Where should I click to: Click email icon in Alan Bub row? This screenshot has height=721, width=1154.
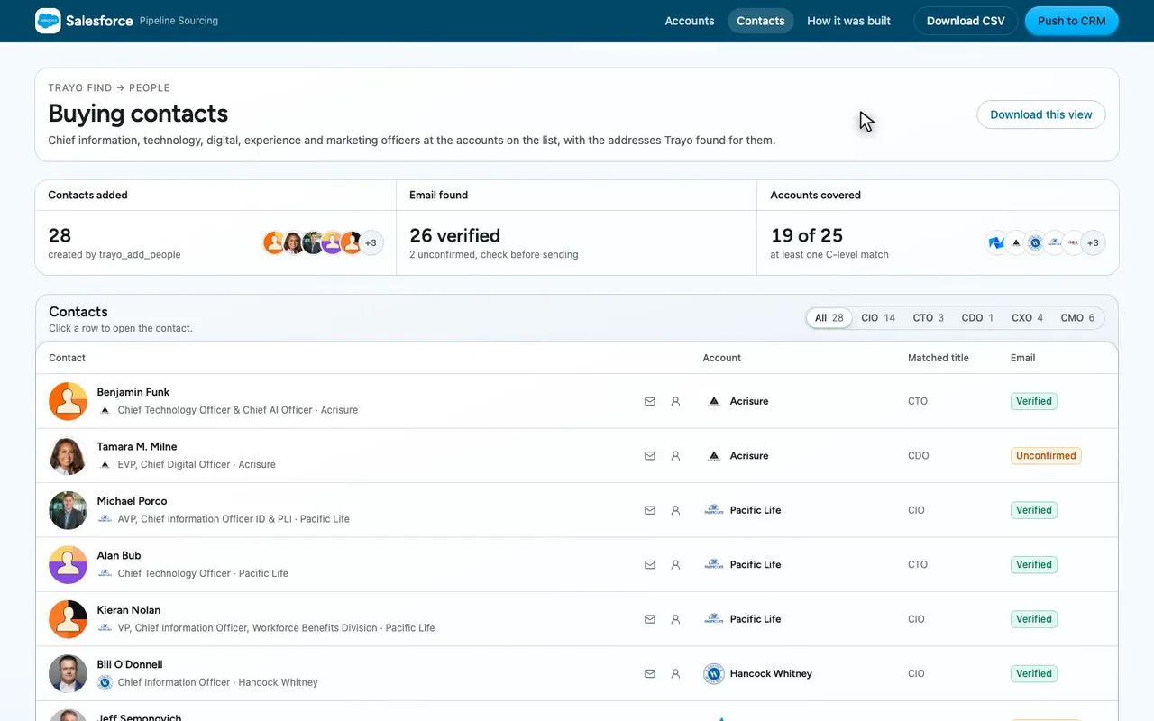(x=650, y=565)
